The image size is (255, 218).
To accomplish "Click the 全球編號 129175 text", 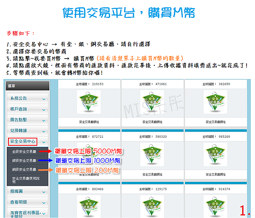I will 153,189.
